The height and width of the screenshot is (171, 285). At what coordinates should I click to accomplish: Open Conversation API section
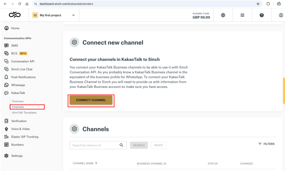pyautogui.click(x=19, y=61)
